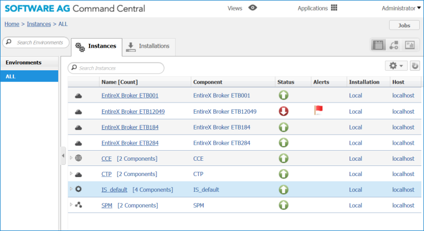
Task: Click the cloud icon of ETB184 row
Action: pos(78,127)
